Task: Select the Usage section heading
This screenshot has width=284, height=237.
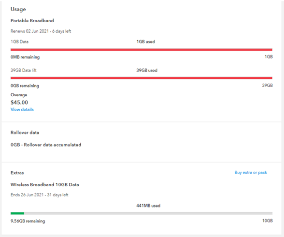Action: (x=18, y=9)
